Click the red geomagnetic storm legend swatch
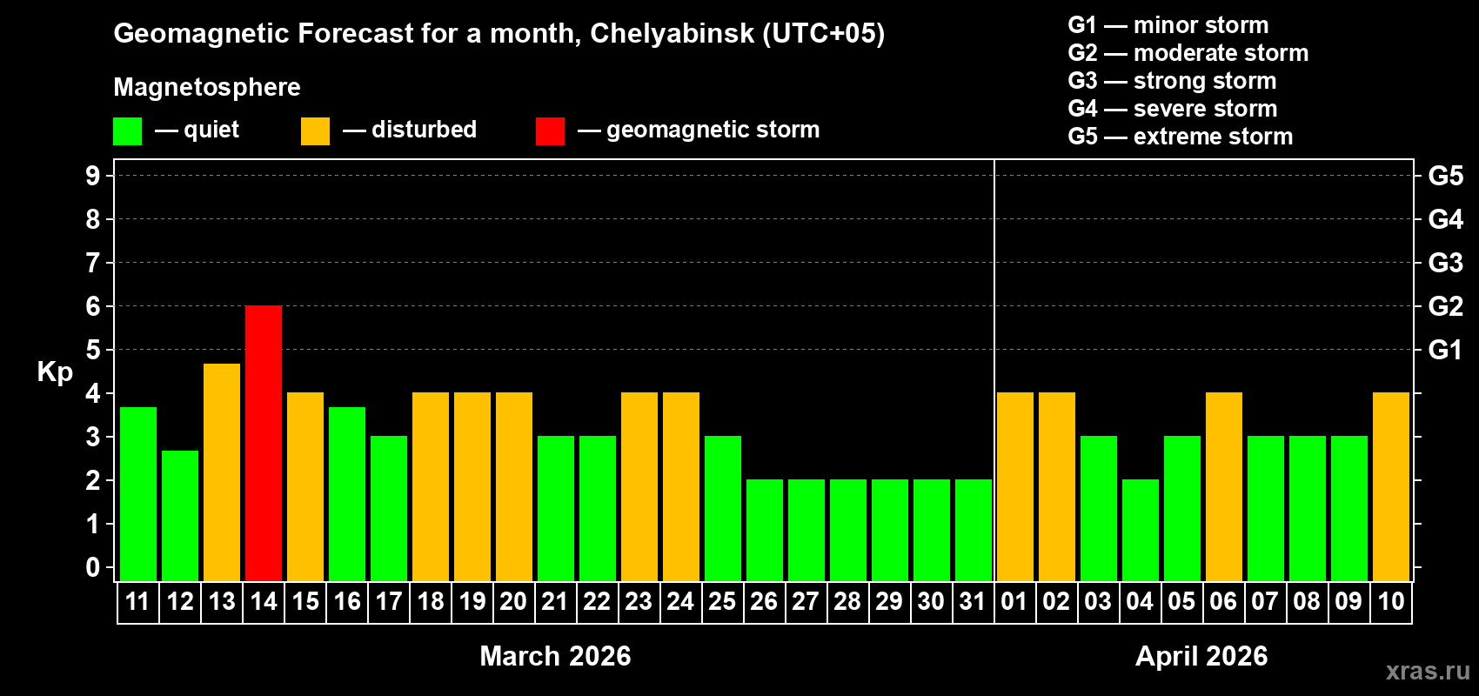The width and height of the screenshot is (1479, 696). coord(550,131)
